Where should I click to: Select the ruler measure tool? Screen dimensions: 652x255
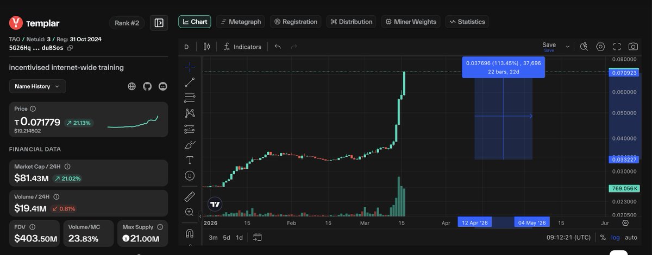click(x=190, y=196)
